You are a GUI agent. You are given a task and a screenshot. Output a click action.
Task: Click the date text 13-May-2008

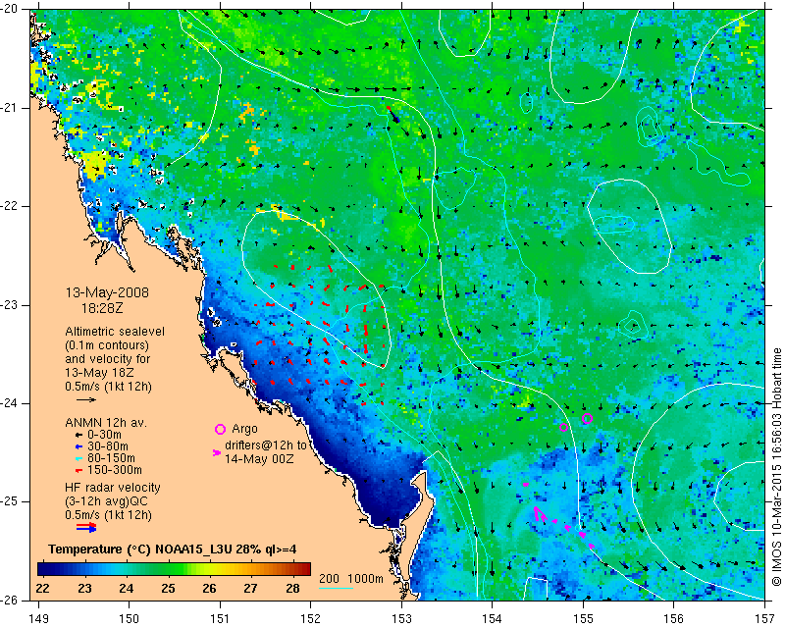(x=107, y=292)
